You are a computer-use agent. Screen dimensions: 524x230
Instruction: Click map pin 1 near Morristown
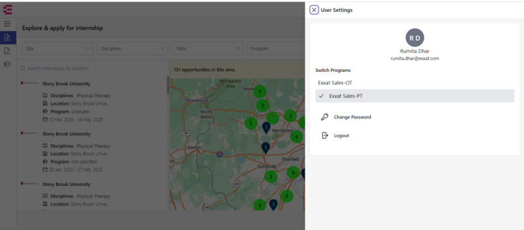[x=266, y=128]
